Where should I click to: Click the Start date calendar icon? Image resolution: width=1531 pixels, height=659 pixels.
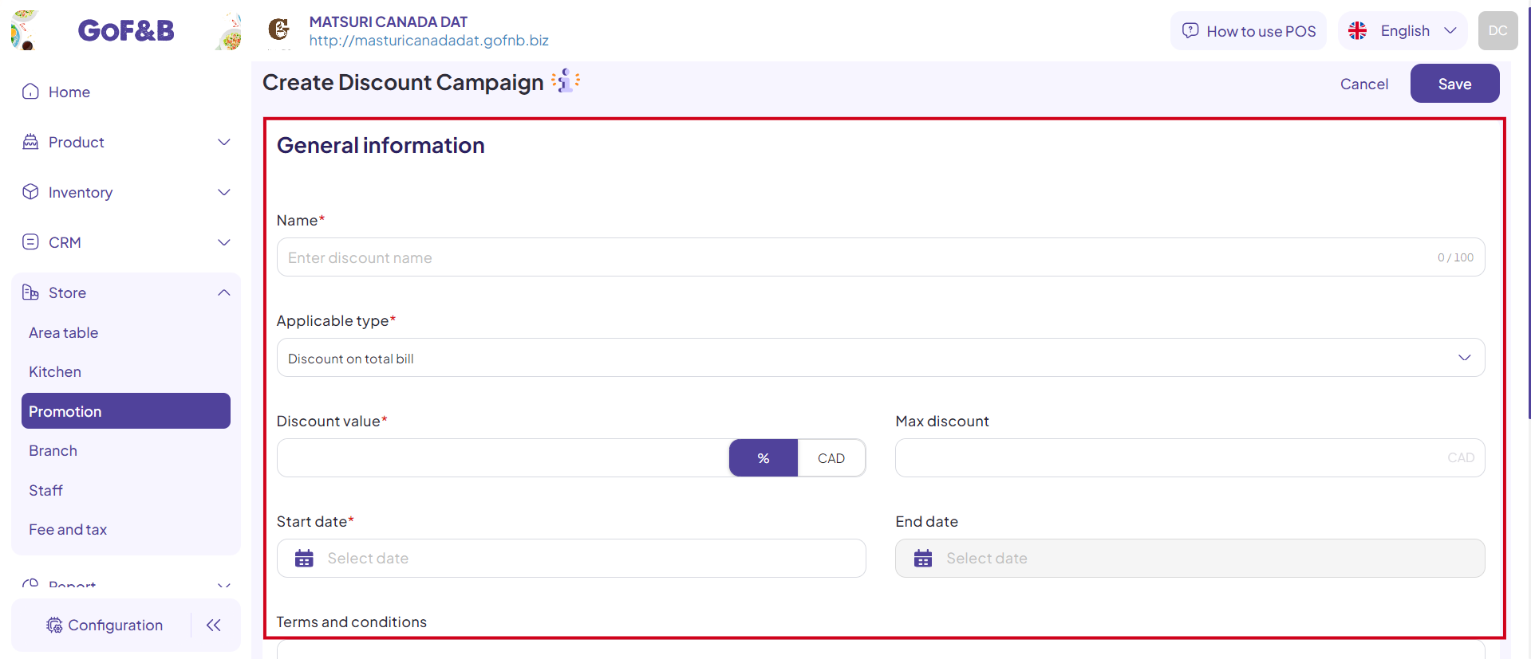[304, 559]
